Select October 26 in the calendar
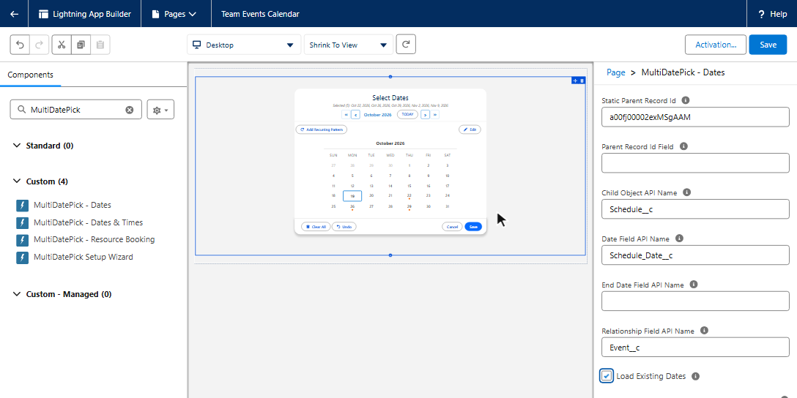This screenshot has width=797, height=398. coord(352,207)
